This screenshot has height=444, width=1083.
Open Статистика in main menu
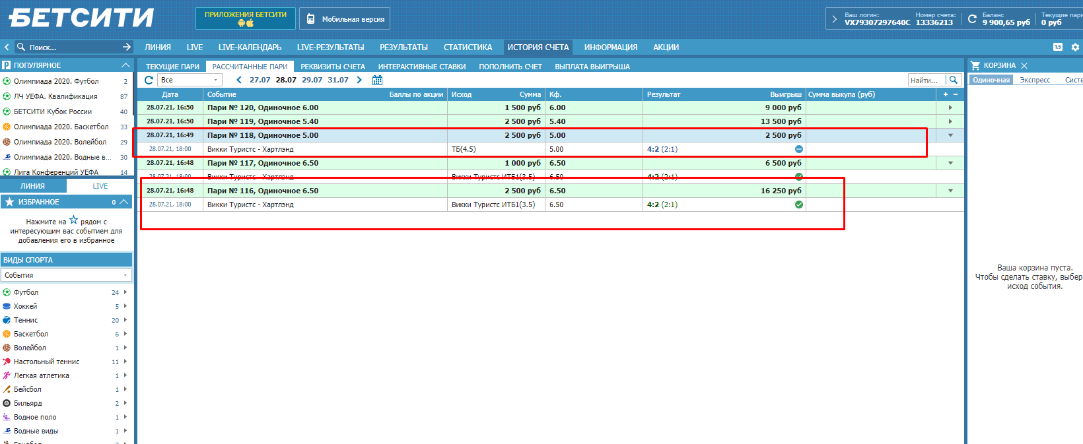pos(468,48)
